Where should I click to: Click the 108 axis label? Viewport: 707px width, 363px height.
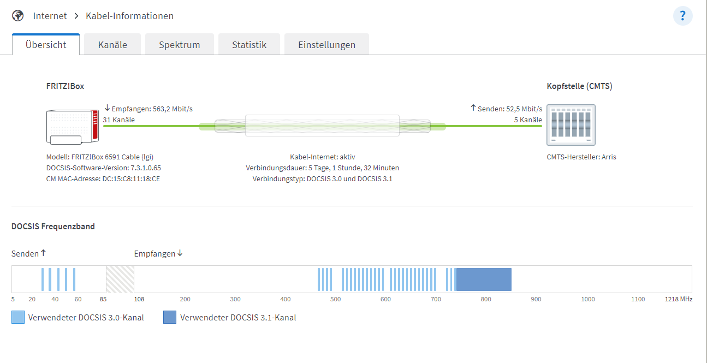click(139, 299)
